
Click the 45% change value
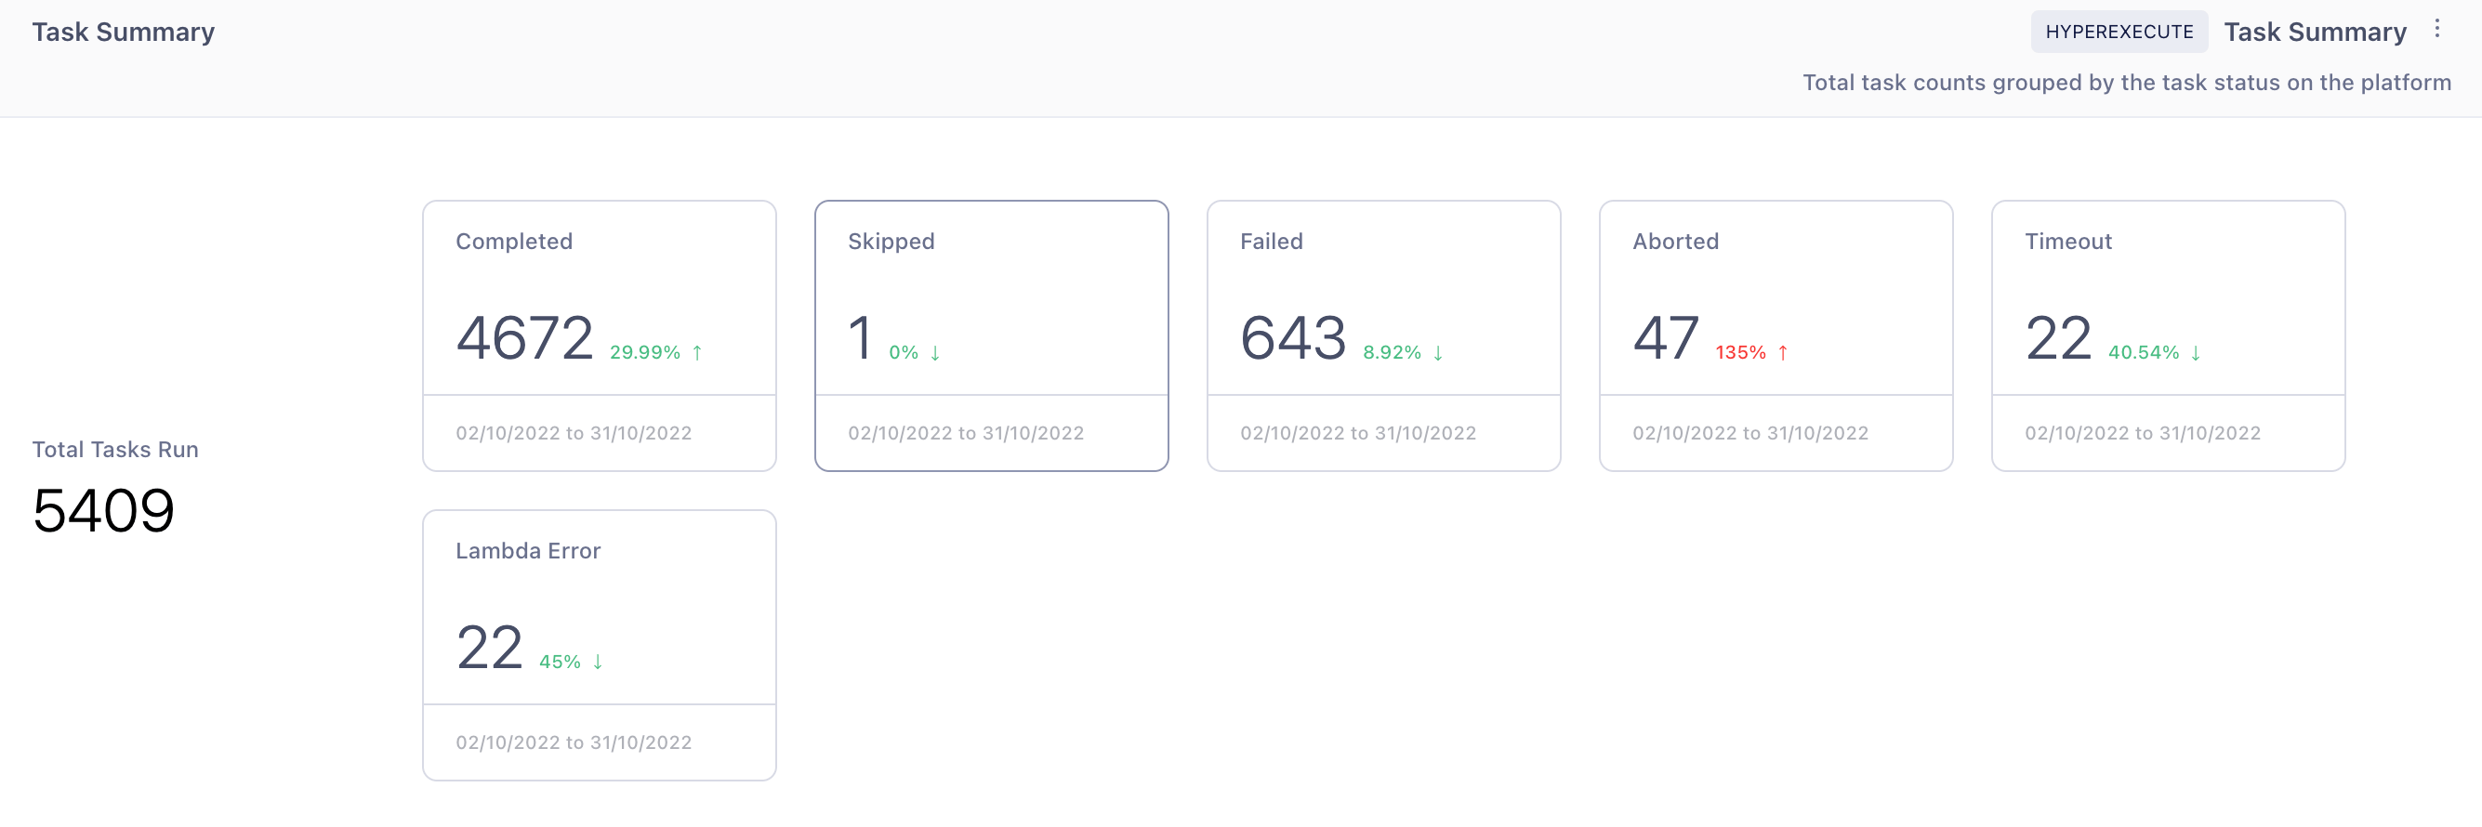tap(560, 662)
